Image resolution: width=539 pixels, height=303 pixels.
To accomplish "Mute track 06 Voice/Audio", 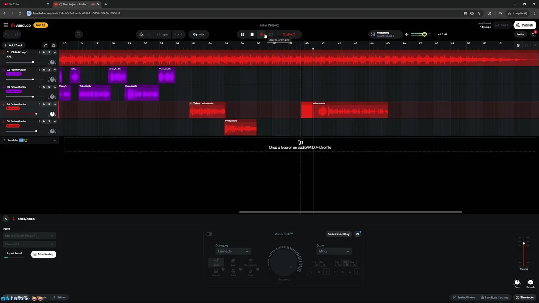I will [44, 122].
